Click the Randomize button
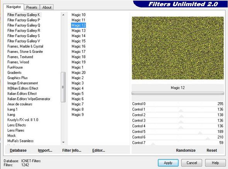Image resolution: width=228 pixels, height=169 pixels. coord(186,150)
